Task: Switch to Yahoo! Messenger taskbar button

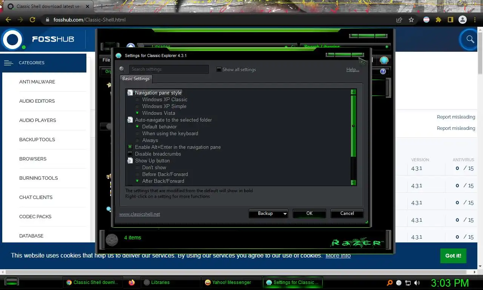Action: click(x=231, y=282)
